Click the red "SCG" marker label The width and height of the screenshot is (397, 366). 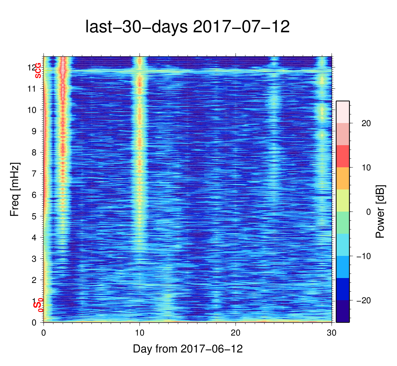pos(38,71)
